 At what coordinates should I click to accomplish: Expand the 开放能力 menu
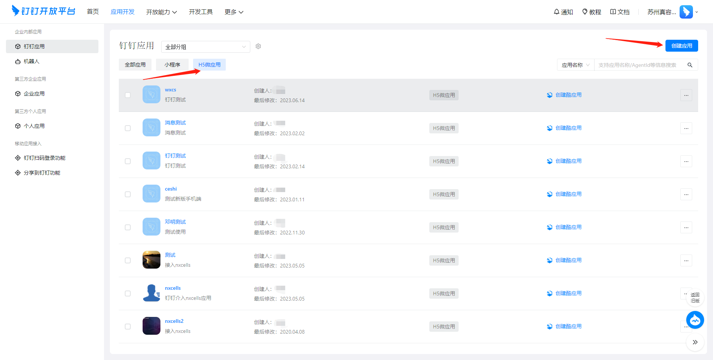point(161,12)
